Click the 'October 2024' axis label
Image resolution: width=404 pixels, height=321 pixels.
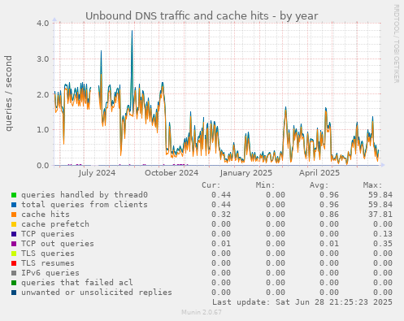(x=172, y=173)
